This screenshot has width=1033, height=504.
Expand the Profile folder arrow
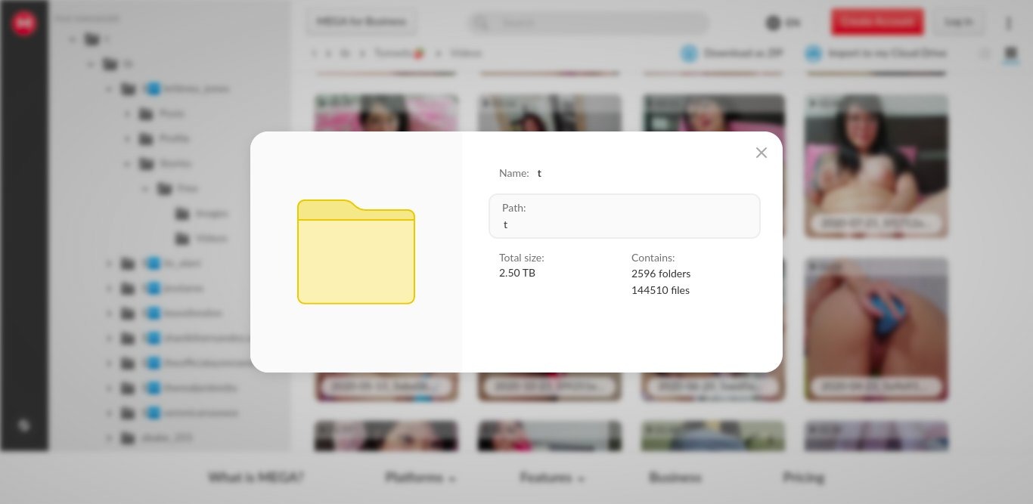(x=128, y=138)
